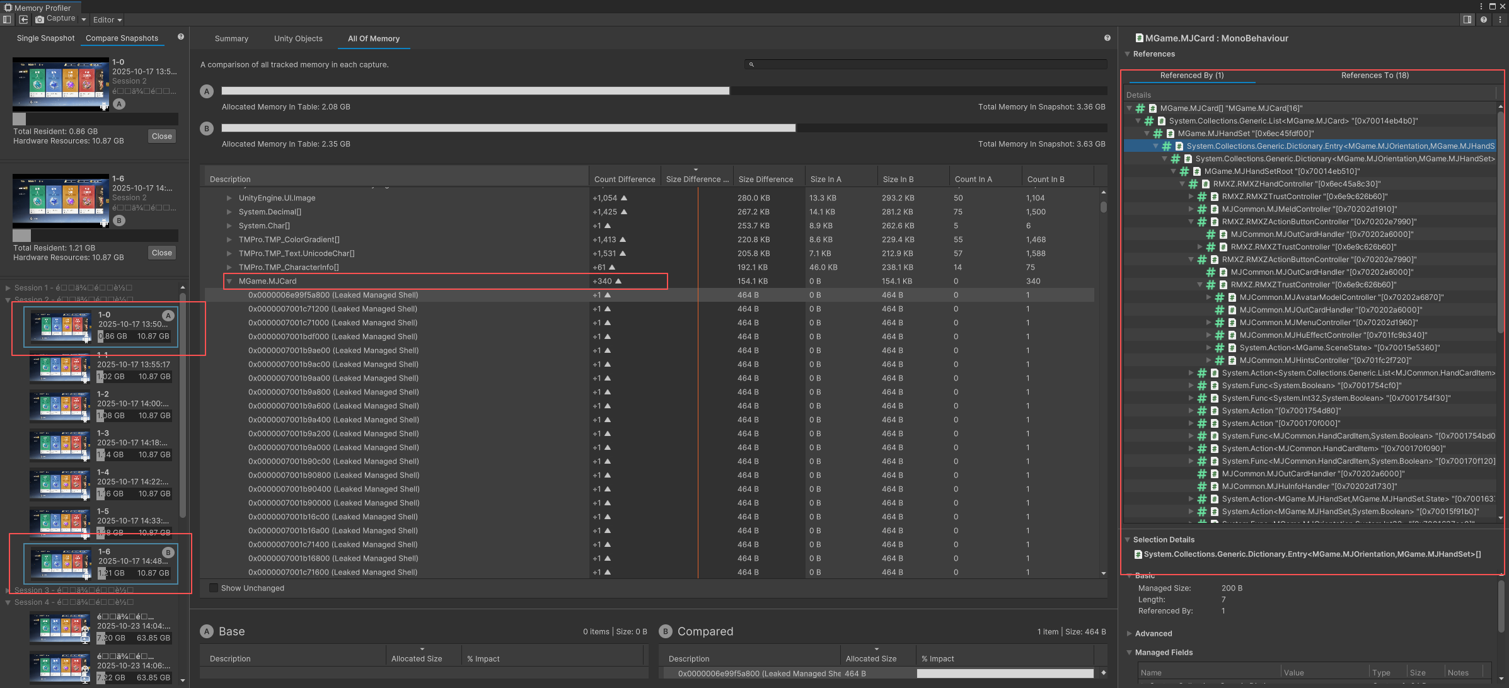Expand the UnityEngine.UI.Image row
Image resolution: width=1509 pixels, height=688 pixels.
click(x=229, y=198)
